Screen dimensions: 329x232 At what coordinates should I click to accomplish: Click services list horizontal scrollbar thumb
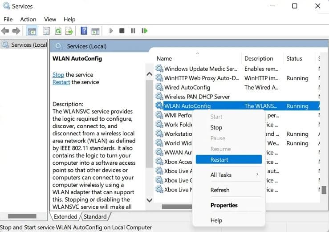coord(177,207)
